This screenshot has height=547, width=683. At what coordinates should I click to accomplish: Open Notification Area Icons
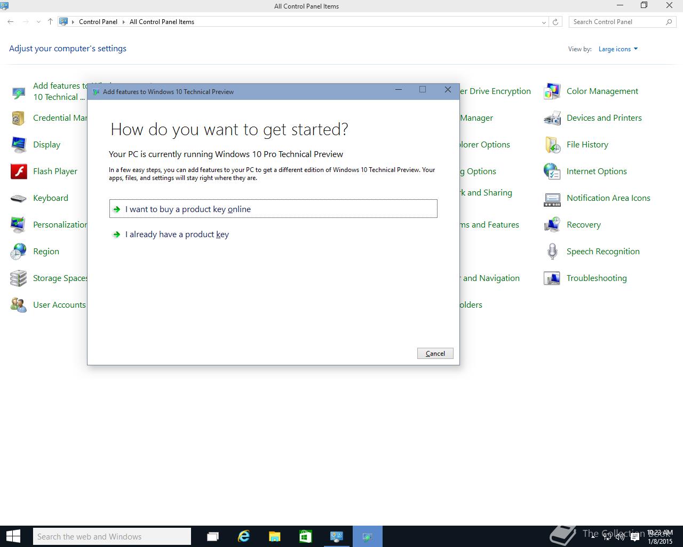pyautogui.click(x=597, y=198)
